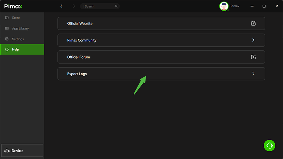Click the Pimax logo
The width and height of the screenshot is (283, 159).
coord(13,6)
